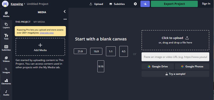Viewport: 214px width, 100px height.
Task: Choose the 9:16 blank canvas
Action: tap(101, 66)
